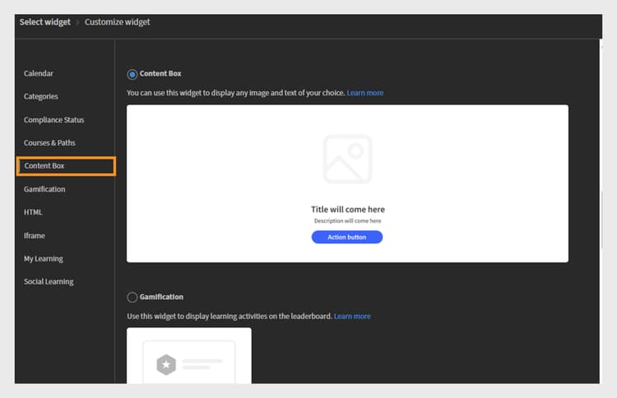617x398 pixels.
Task: Click Customize widget breadcrumb step
Action: point(118,22)
